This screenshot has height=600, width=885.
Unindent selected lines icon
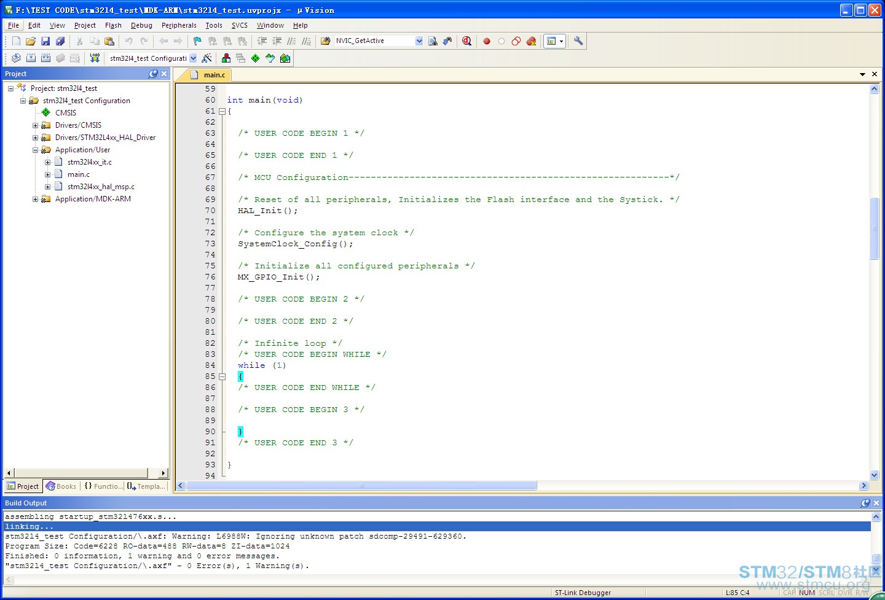277,41
